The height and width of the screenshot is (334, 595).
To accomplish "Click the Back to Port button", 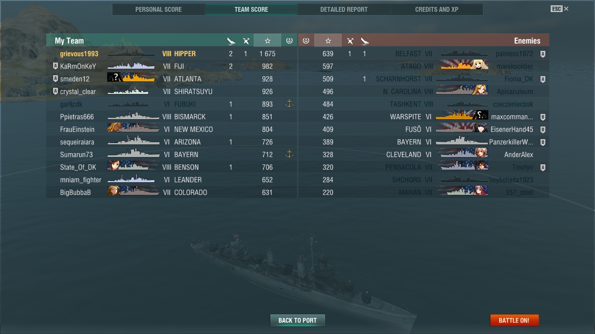I will click(297, 321).
